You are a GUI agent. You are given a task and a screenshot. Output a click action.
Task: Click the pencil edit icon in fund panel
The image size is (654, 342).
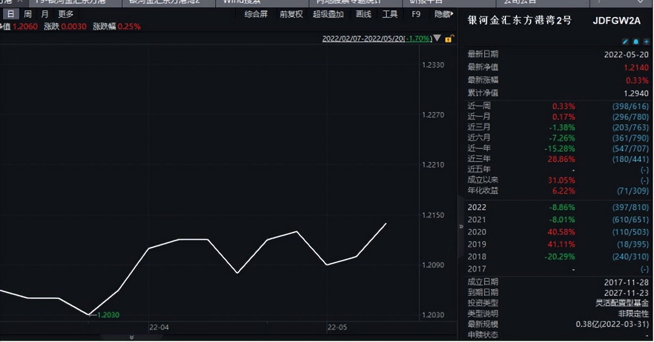click(x=626, y=41)
